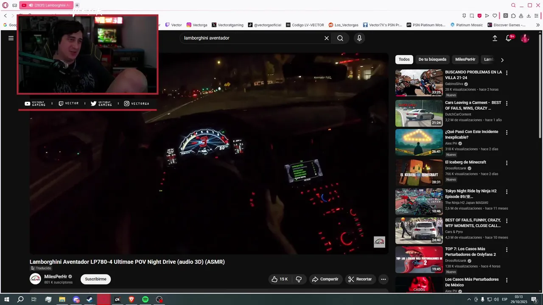Screen dimensions: 543x305
Task: Open the Opera extensions puzzle icon
Action: (x=513, y=16)
